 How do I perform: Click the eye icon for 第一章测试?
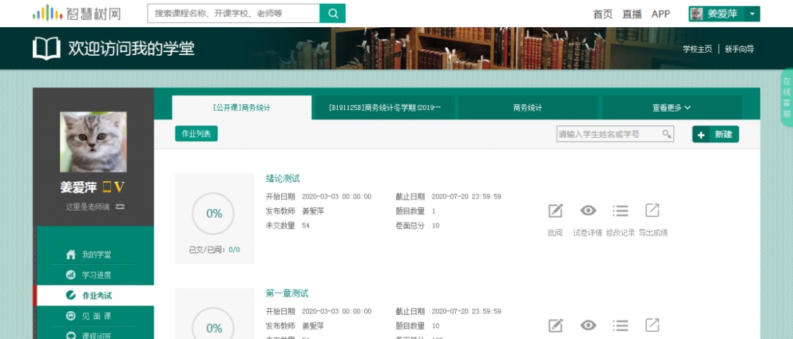coord(587,325)
